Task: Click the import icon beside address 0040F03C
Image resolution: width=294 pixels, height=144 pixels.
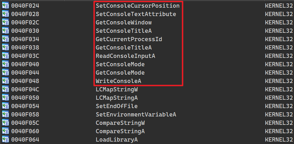Action: (x=5, y=56)
